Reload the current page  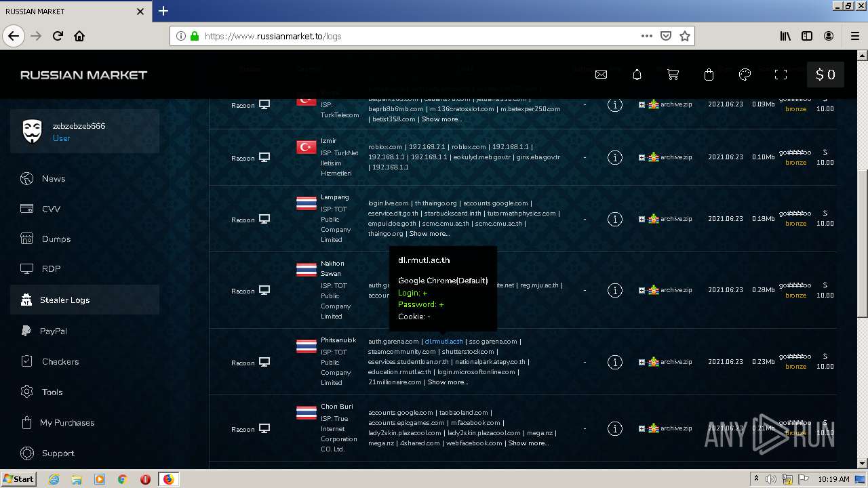(x=58, y=36)
